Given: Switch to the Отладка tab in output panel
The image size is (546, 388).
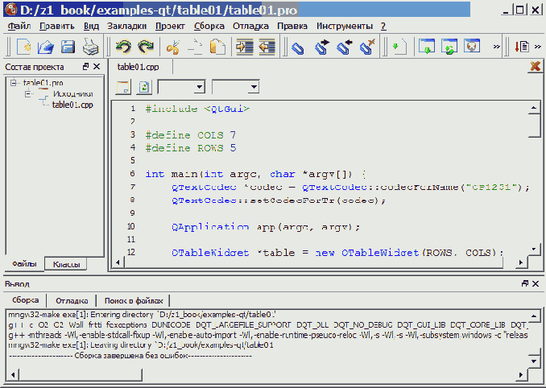Looking at the screenshot, I should 72,299.
